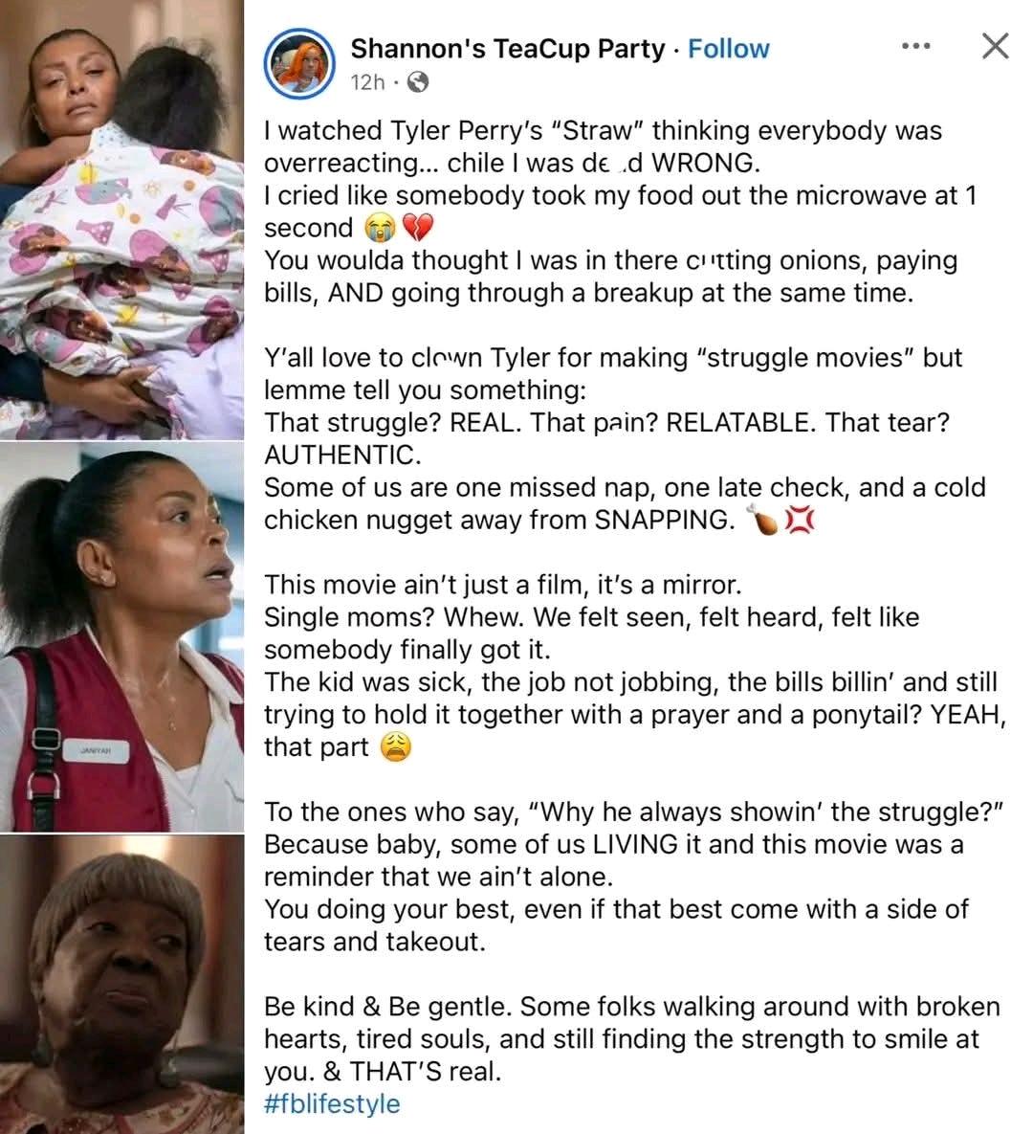Open the Shannon's TeaCup Party page name

pos(507,49)
